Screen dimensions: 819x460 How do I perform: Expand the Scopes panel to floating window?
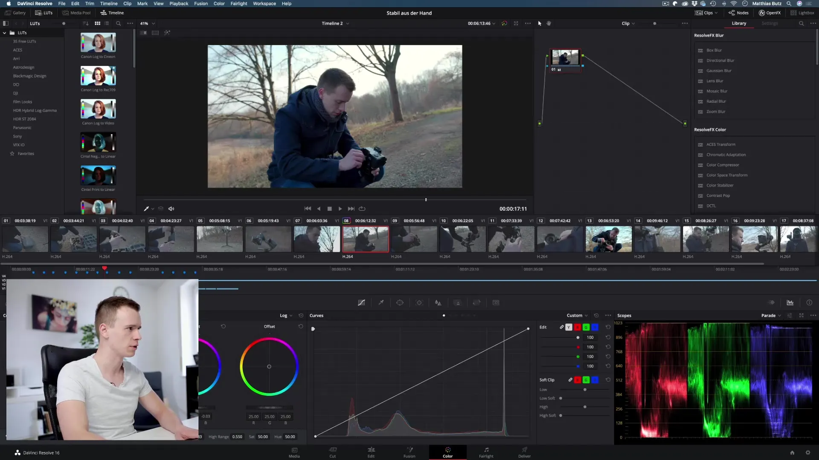pos(801,316)
